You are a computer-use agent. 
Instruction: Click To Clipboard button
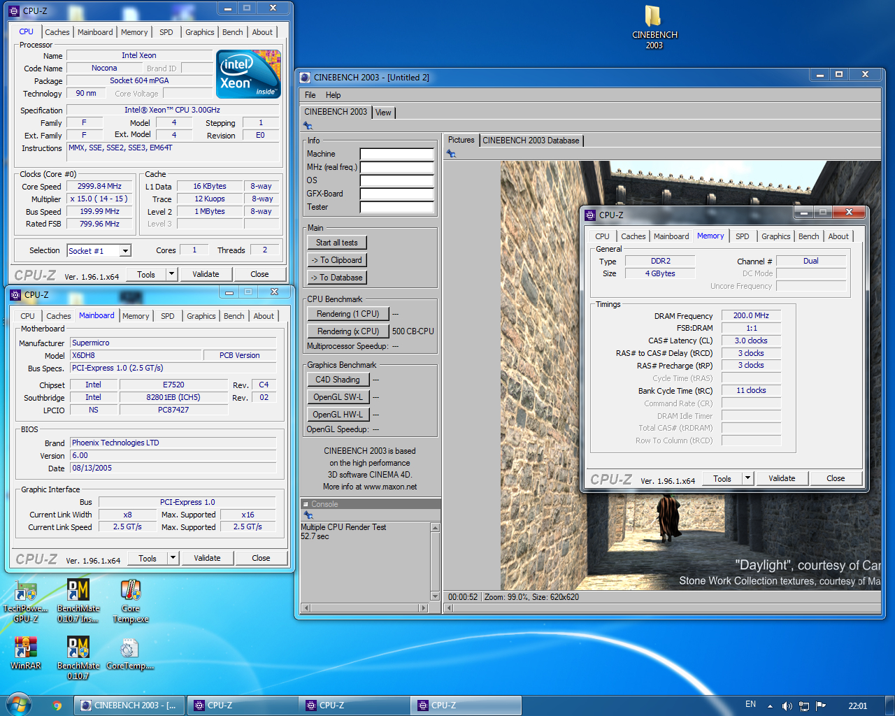tap(336, 260)
